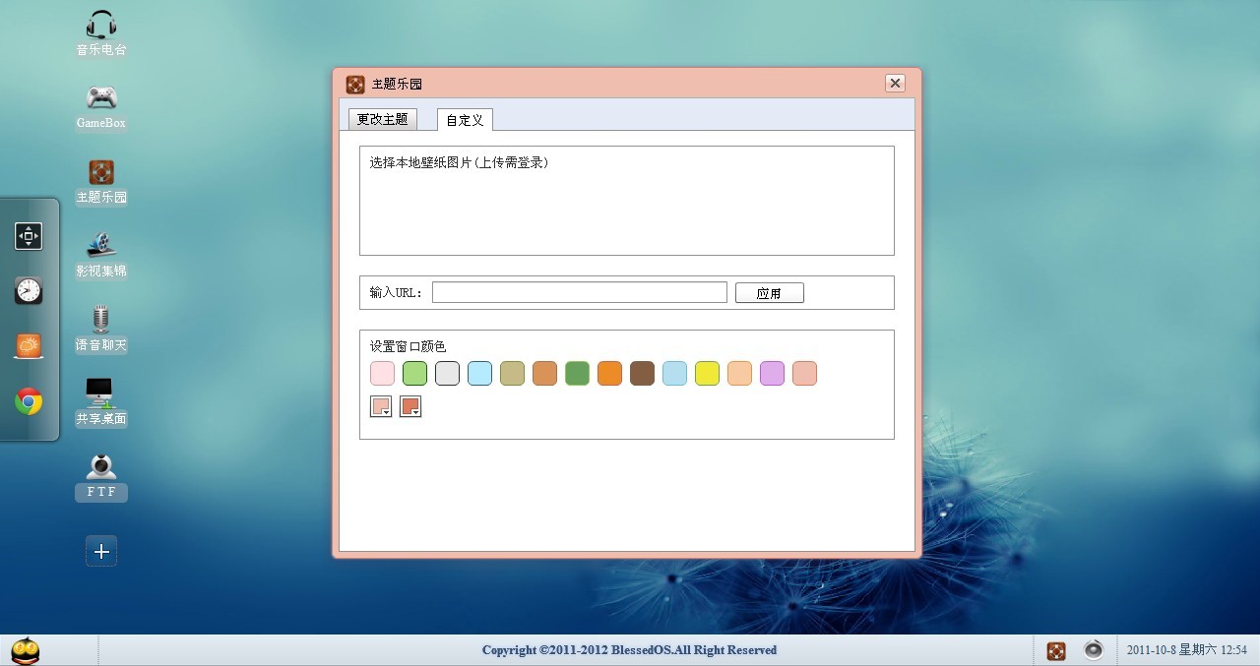Click the clock icon in the sidebar dock

tap(29, 290)
